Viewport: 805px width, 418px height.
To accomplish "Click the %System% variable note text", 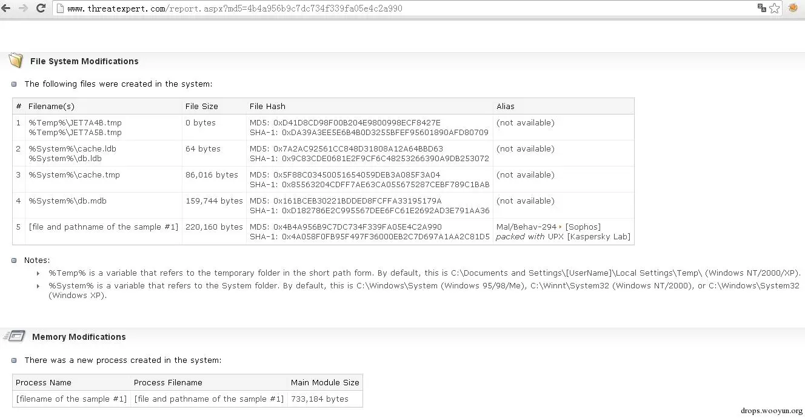I will coord(424,291).
